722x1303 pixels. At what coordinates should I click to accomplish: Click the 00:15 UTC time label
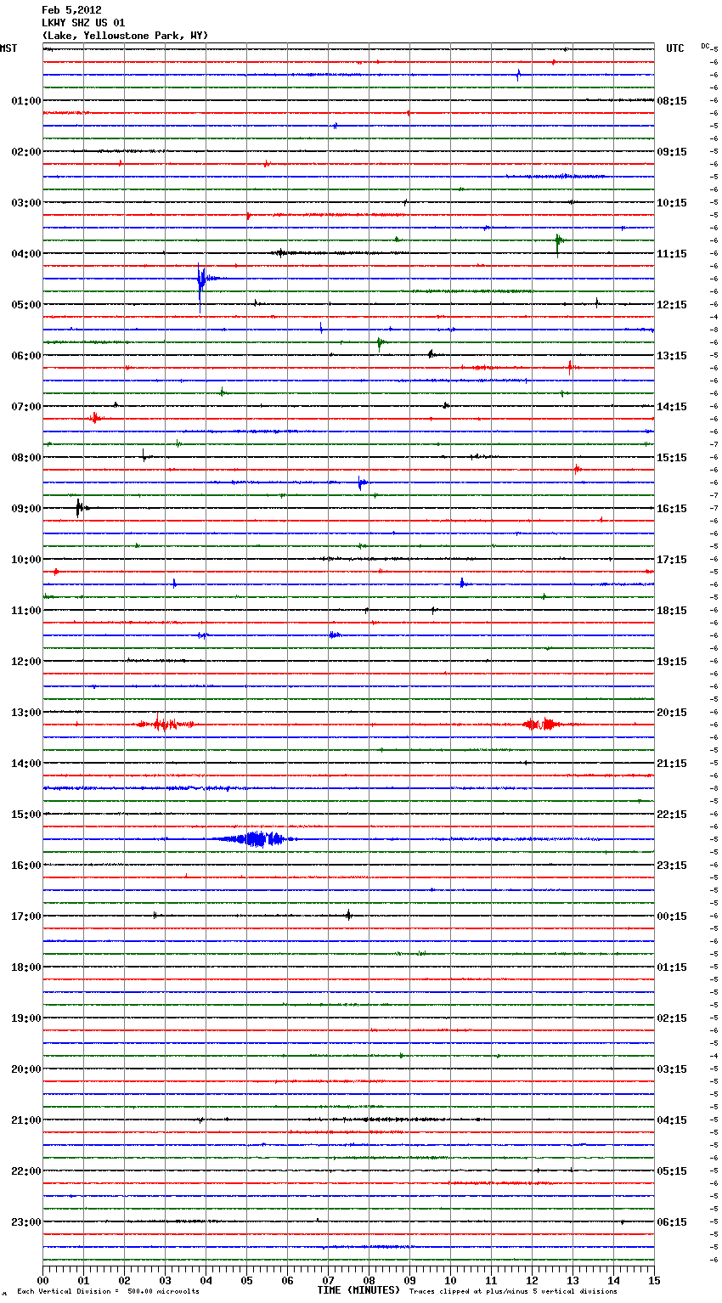point(672,917)
